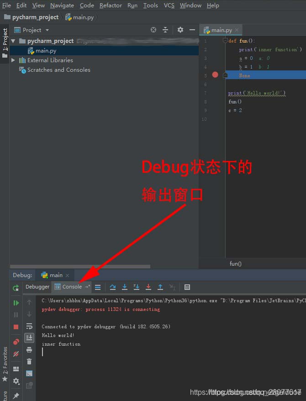Force Step Into red arrow
306x401 pixels.
(148, 287)
